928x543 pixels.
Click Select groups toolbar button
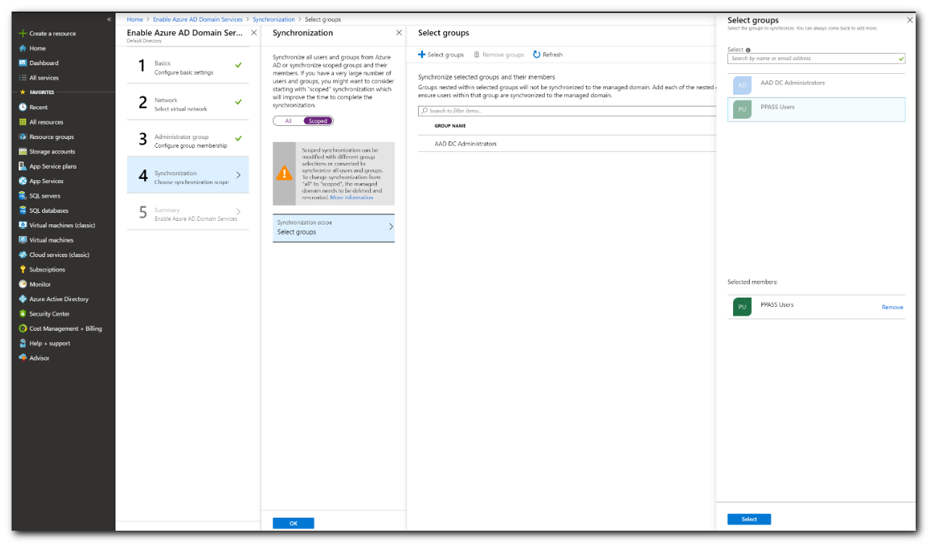(441, 54)
